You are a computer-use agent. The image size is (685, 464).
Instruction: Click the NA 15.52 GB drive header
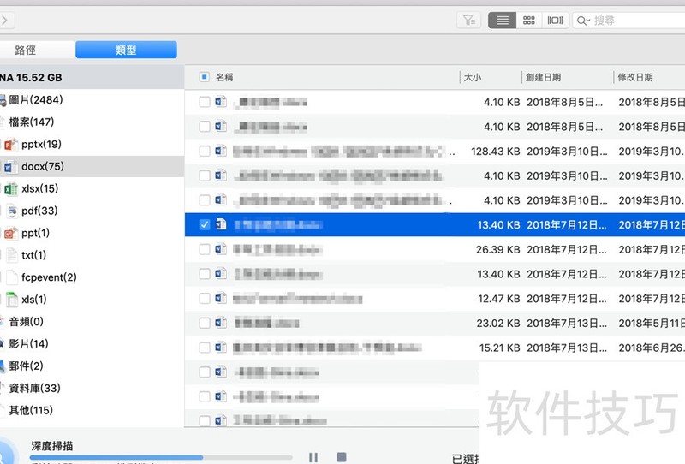point(31,78)
